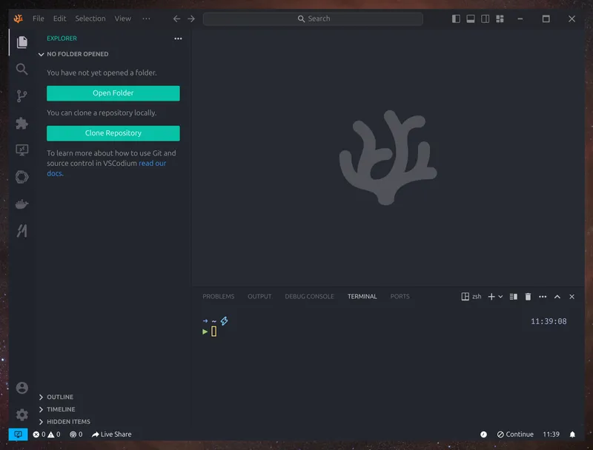Image resolution: width=593 pixels, height=450 pixels.
Task: Open terminal panel more actions menu
Action: [543, 297]
